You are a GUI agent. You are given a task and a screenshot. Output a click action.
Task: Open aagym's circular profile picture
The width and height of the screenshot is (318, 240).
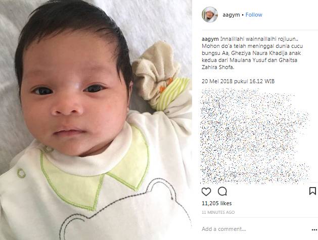210,15
